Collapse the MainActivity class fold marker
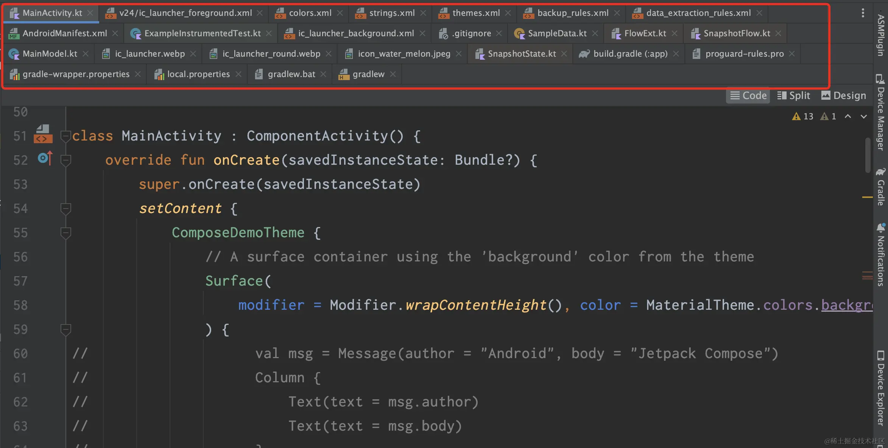888x448 pixels. [x=65, y=136]
